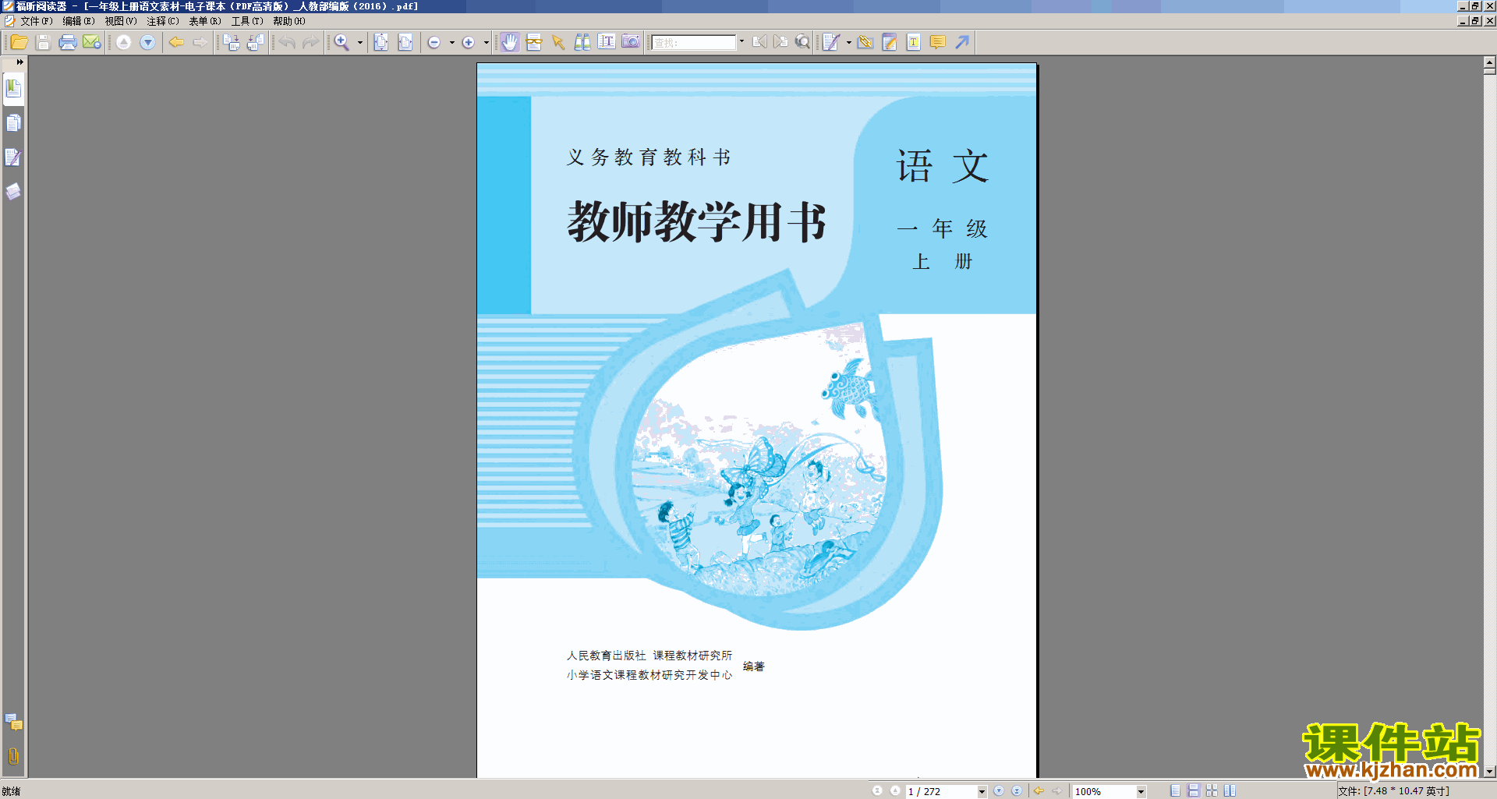
Task: Click in the 查找 search field
Action: point(694,42)
